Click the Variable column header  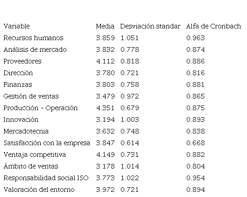16,26
